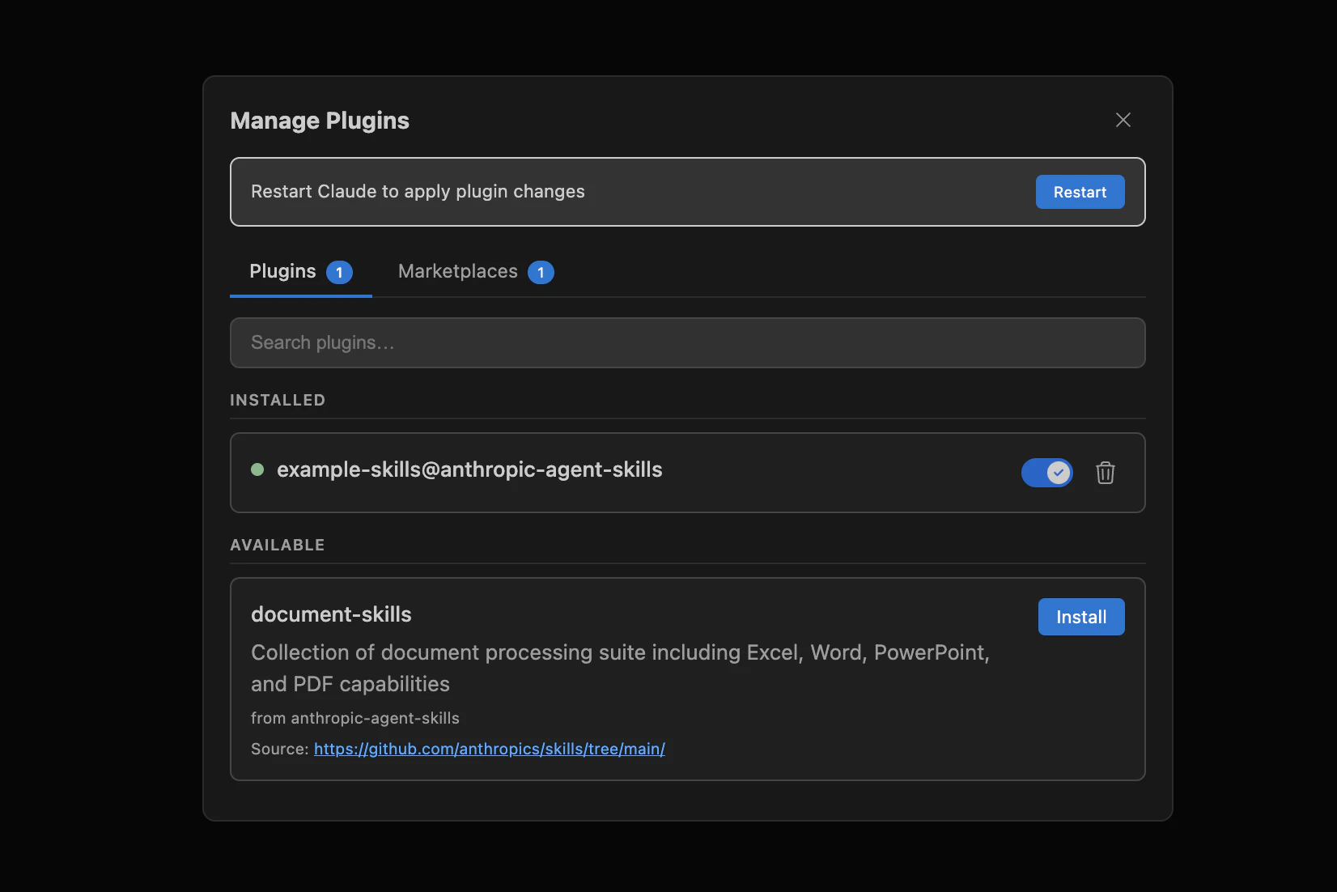Click the Plugins tab count badge
The height and width of the screenshot is (892, 1337).
(339, 273)
